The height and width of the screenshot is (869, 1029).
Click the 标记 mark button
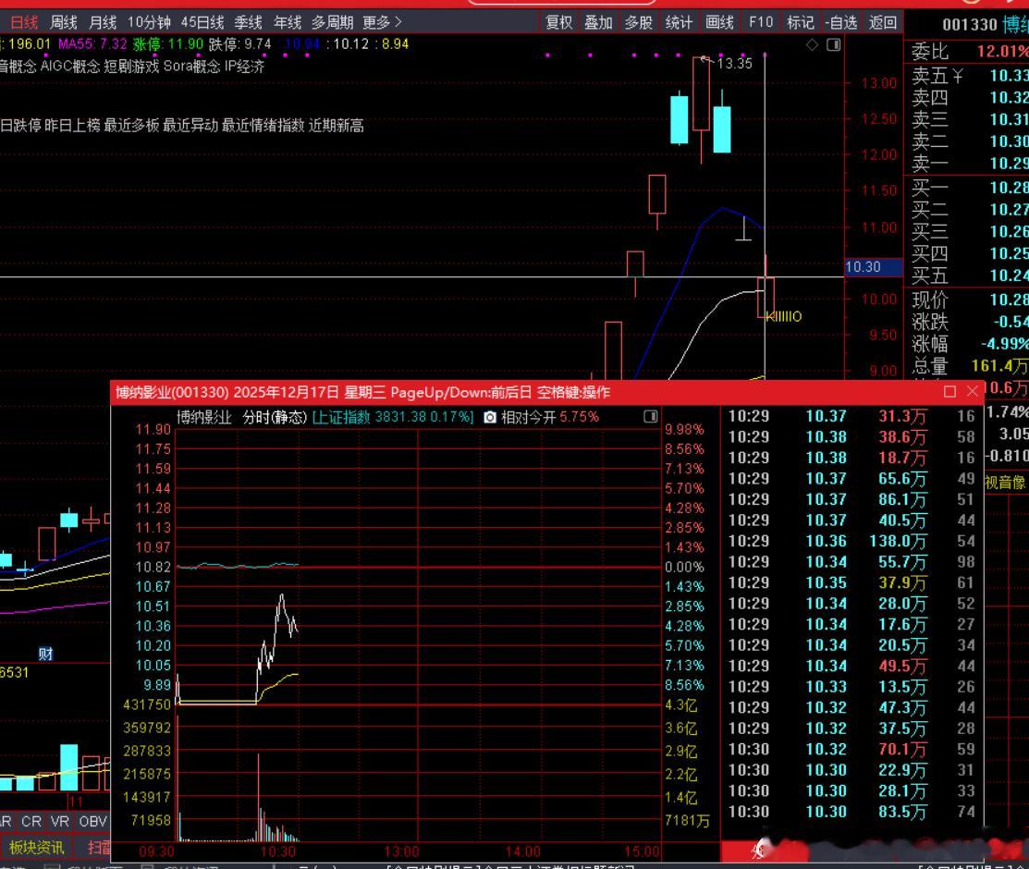click(x=800, y=22)
